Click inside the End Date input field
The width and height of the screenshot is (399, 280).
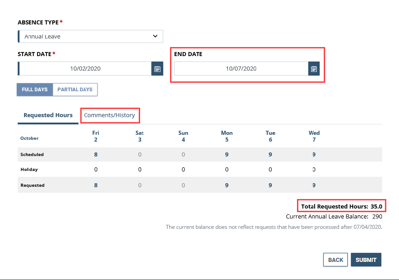click(240, 68)
